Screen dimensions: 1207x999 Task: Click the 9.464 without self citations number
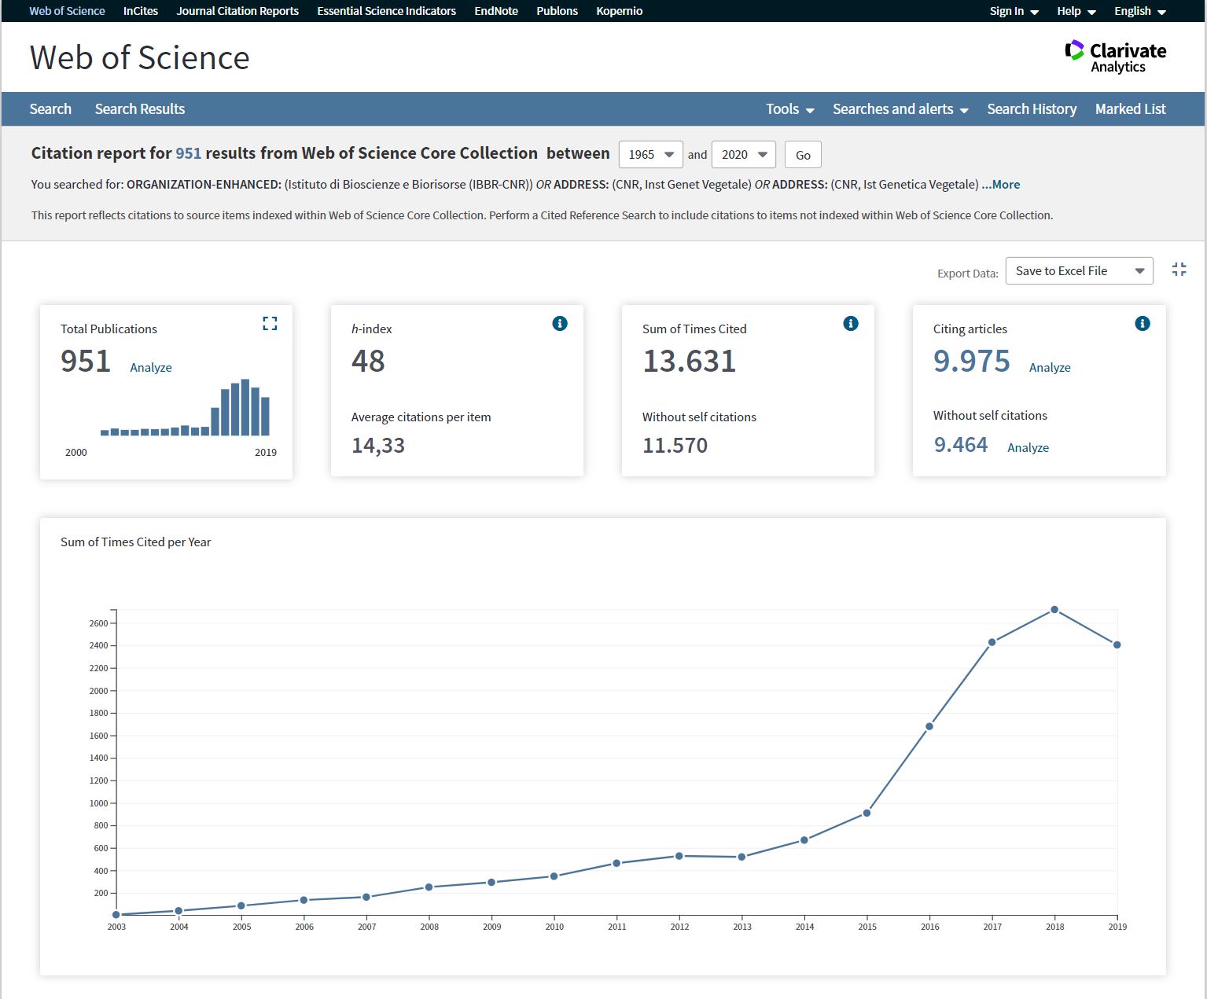(x=960, y=445)
